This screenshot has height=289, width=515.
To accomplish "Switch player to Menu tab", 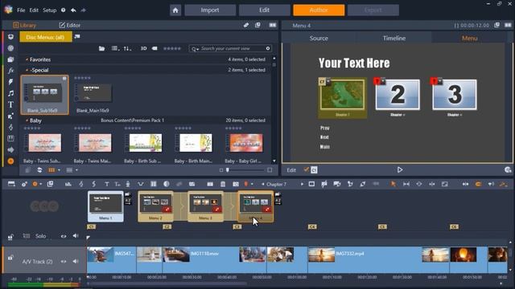I will click(469, 39).
